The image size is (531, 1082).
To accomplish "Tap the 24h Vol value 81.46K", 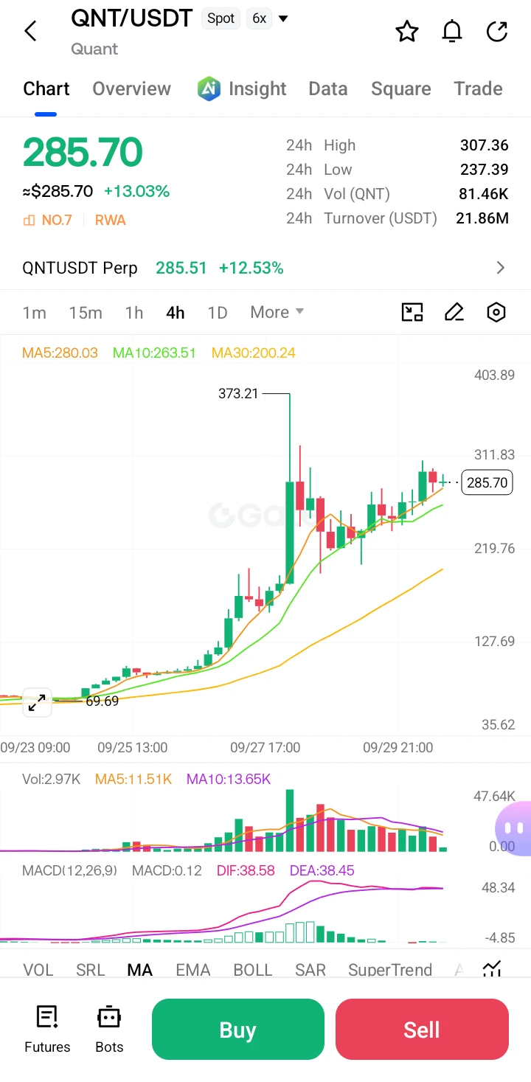I will pyautogui.click(x=484, y=194).
